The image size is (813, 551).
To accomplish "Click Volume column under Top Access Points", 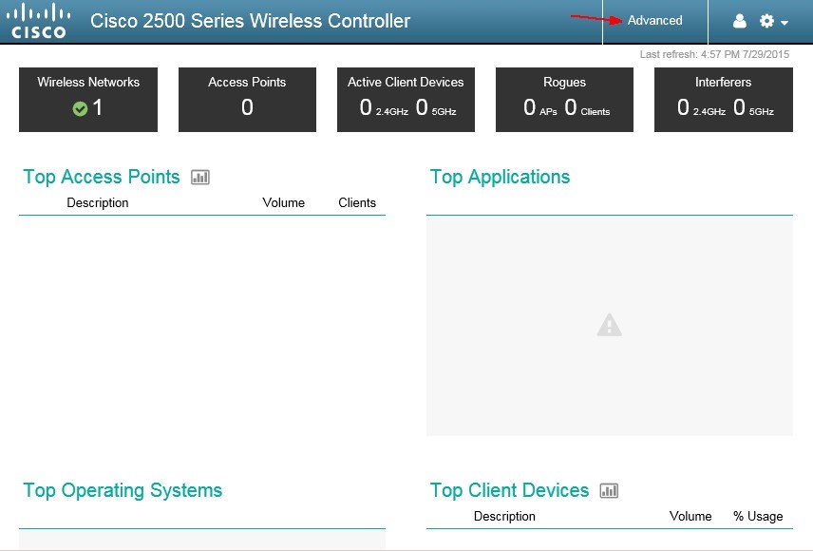I will 284,203.
